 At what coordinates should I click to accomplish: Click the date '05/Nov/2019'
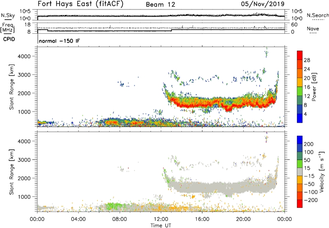click(263, 4)
